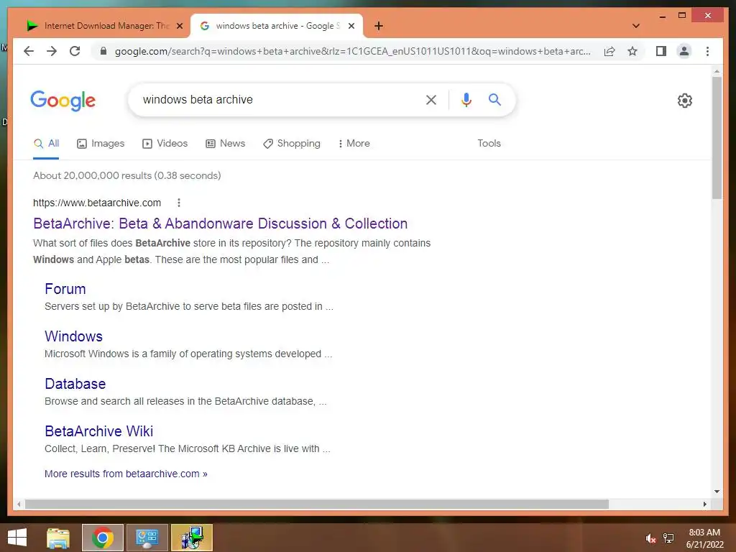Image resolution: width=736 pixels, height=552 pixels.
Task: Go to the Google homepage via the logo
Action: pos(63,101)
